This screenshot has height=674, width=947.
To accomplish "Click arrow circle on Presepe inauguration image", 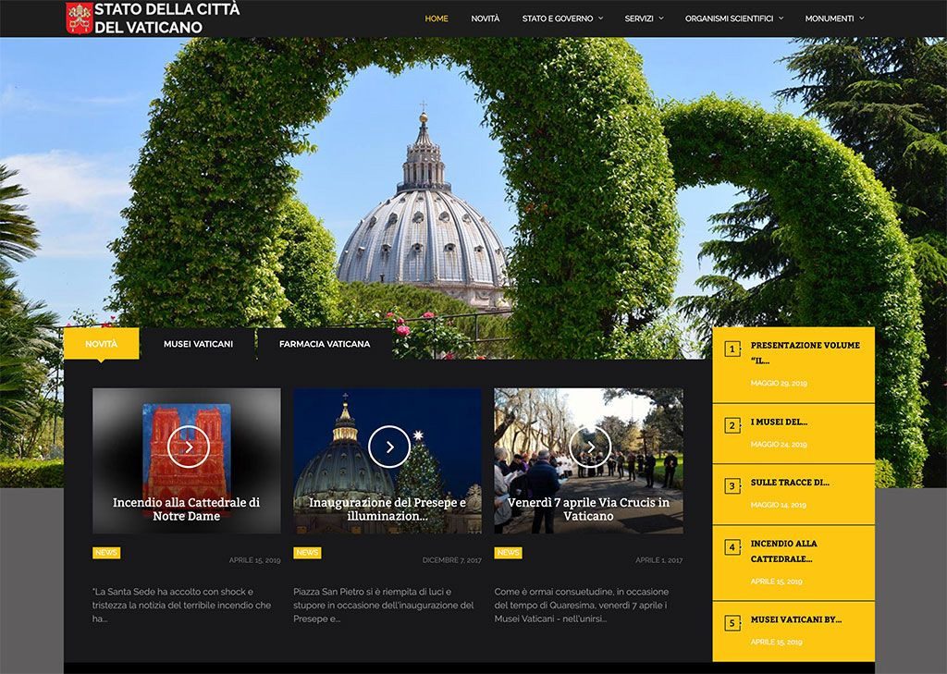I will (389, 447).
